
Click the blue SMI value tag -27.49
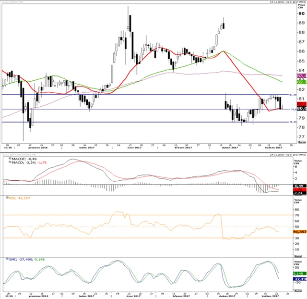click(x=302, y=279)
